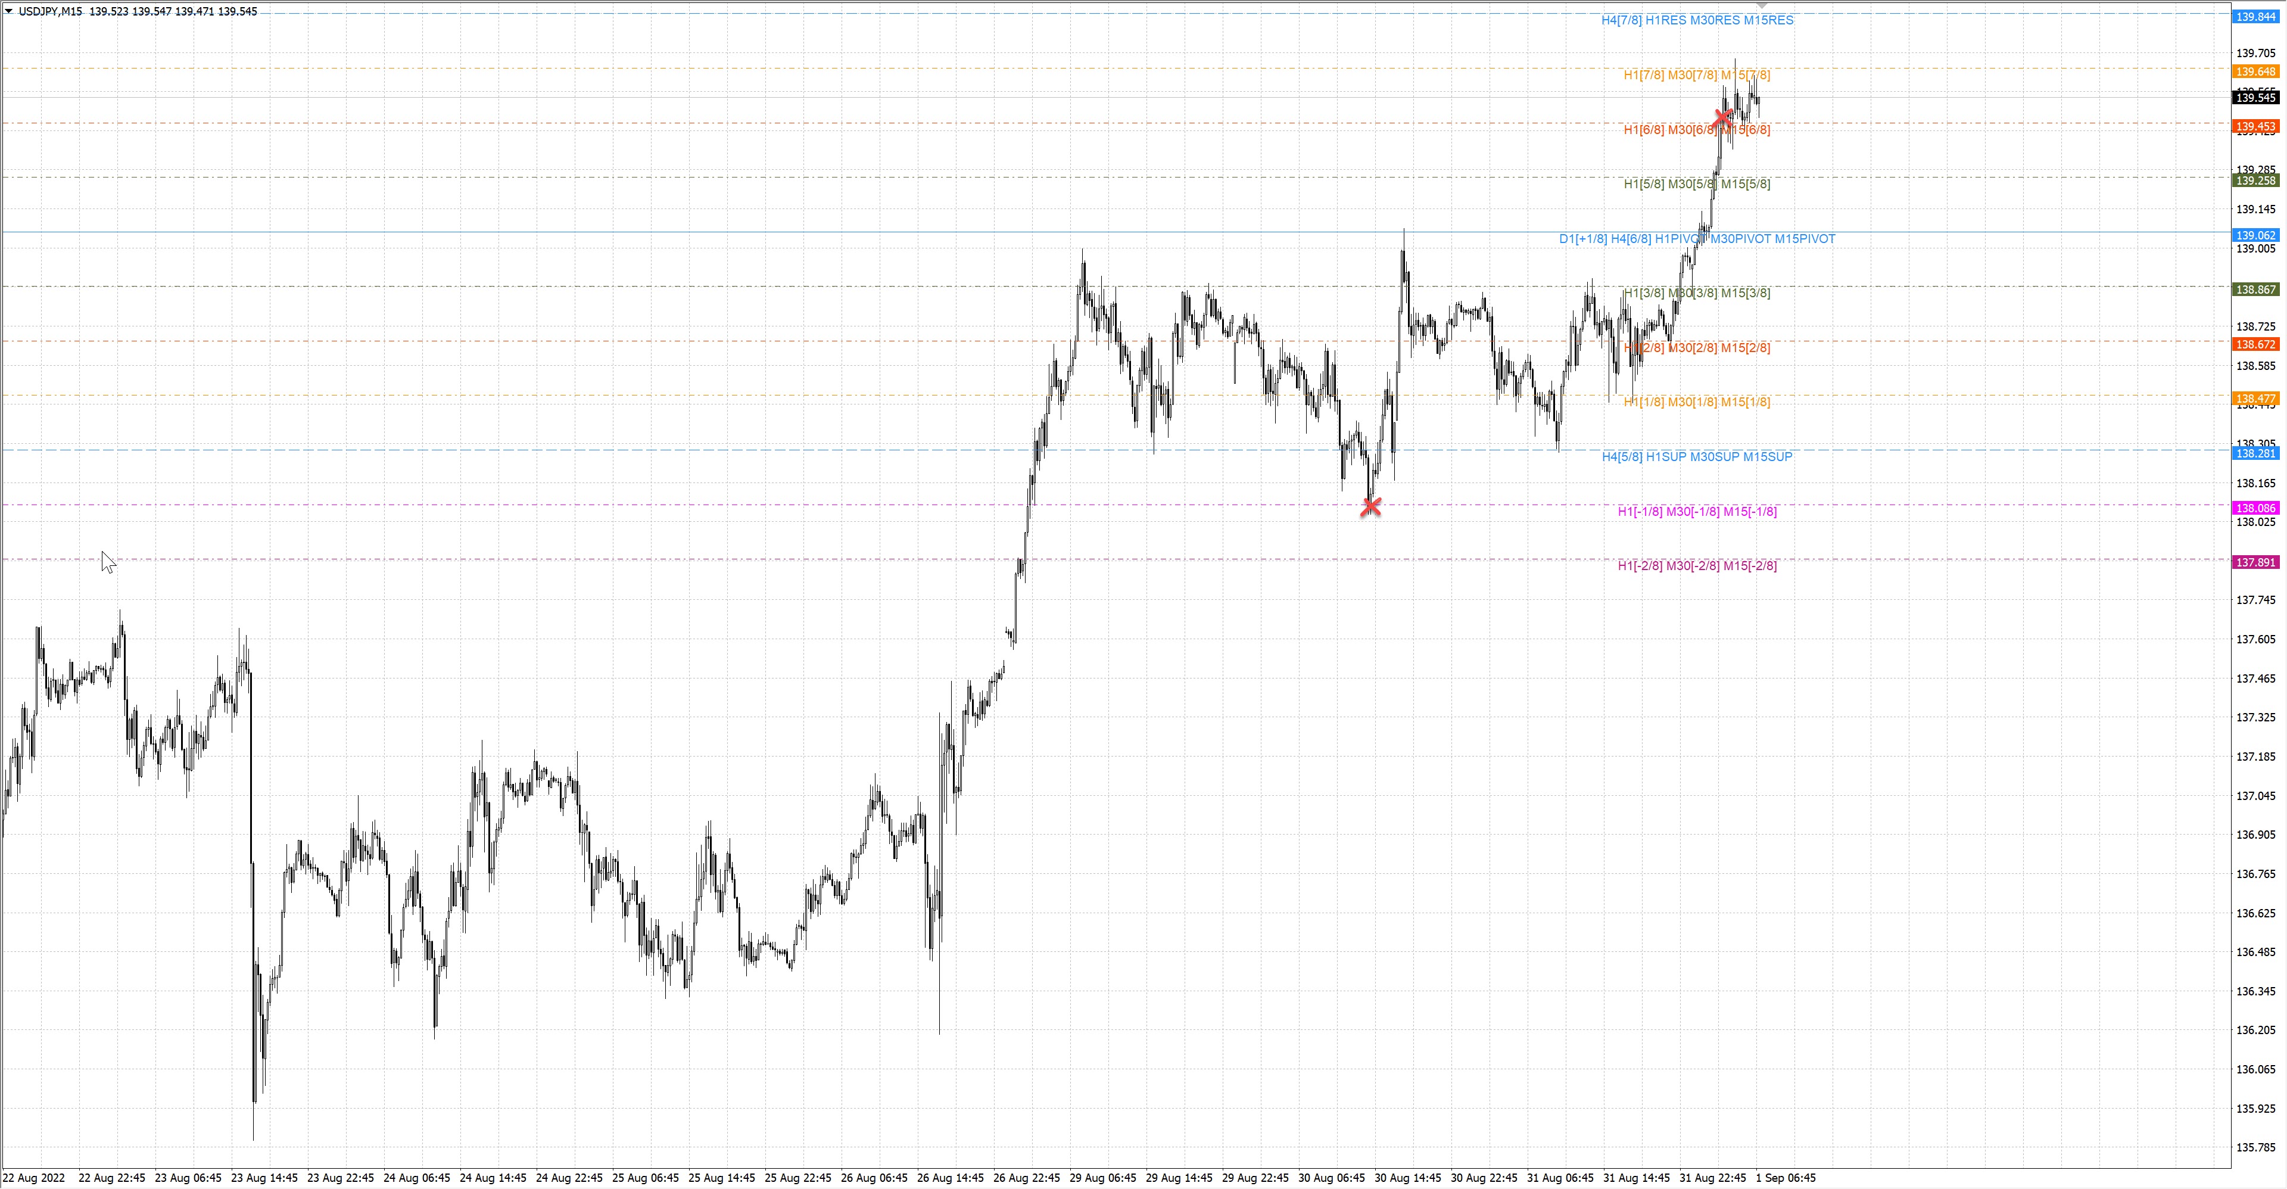Click the 22 Aug 2022 date label
2287x1189 pixels.
[x=35, y=1178]
